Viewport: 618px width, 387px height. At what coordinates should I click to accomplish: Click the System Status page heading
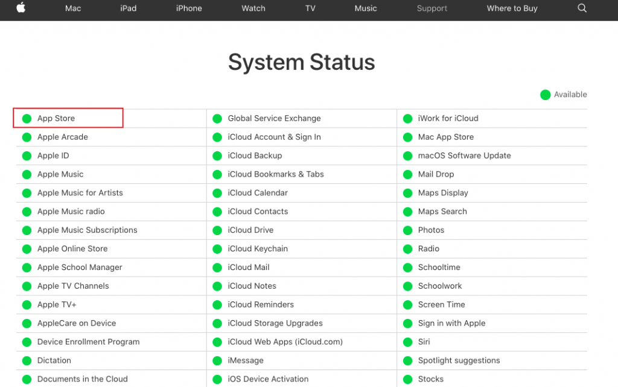pos(302,62)
